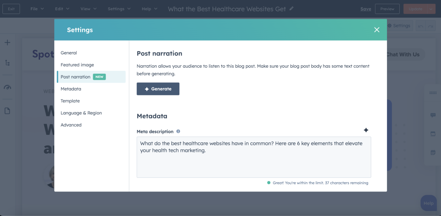The width and height of the screenshot is (441, 216).
Task: Expand the arrow next to Update button
Action: (x=431, y=9)
